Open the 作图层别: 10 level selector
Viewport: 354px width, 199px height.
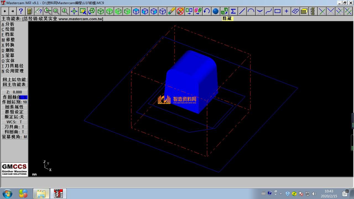coord(14,102)
